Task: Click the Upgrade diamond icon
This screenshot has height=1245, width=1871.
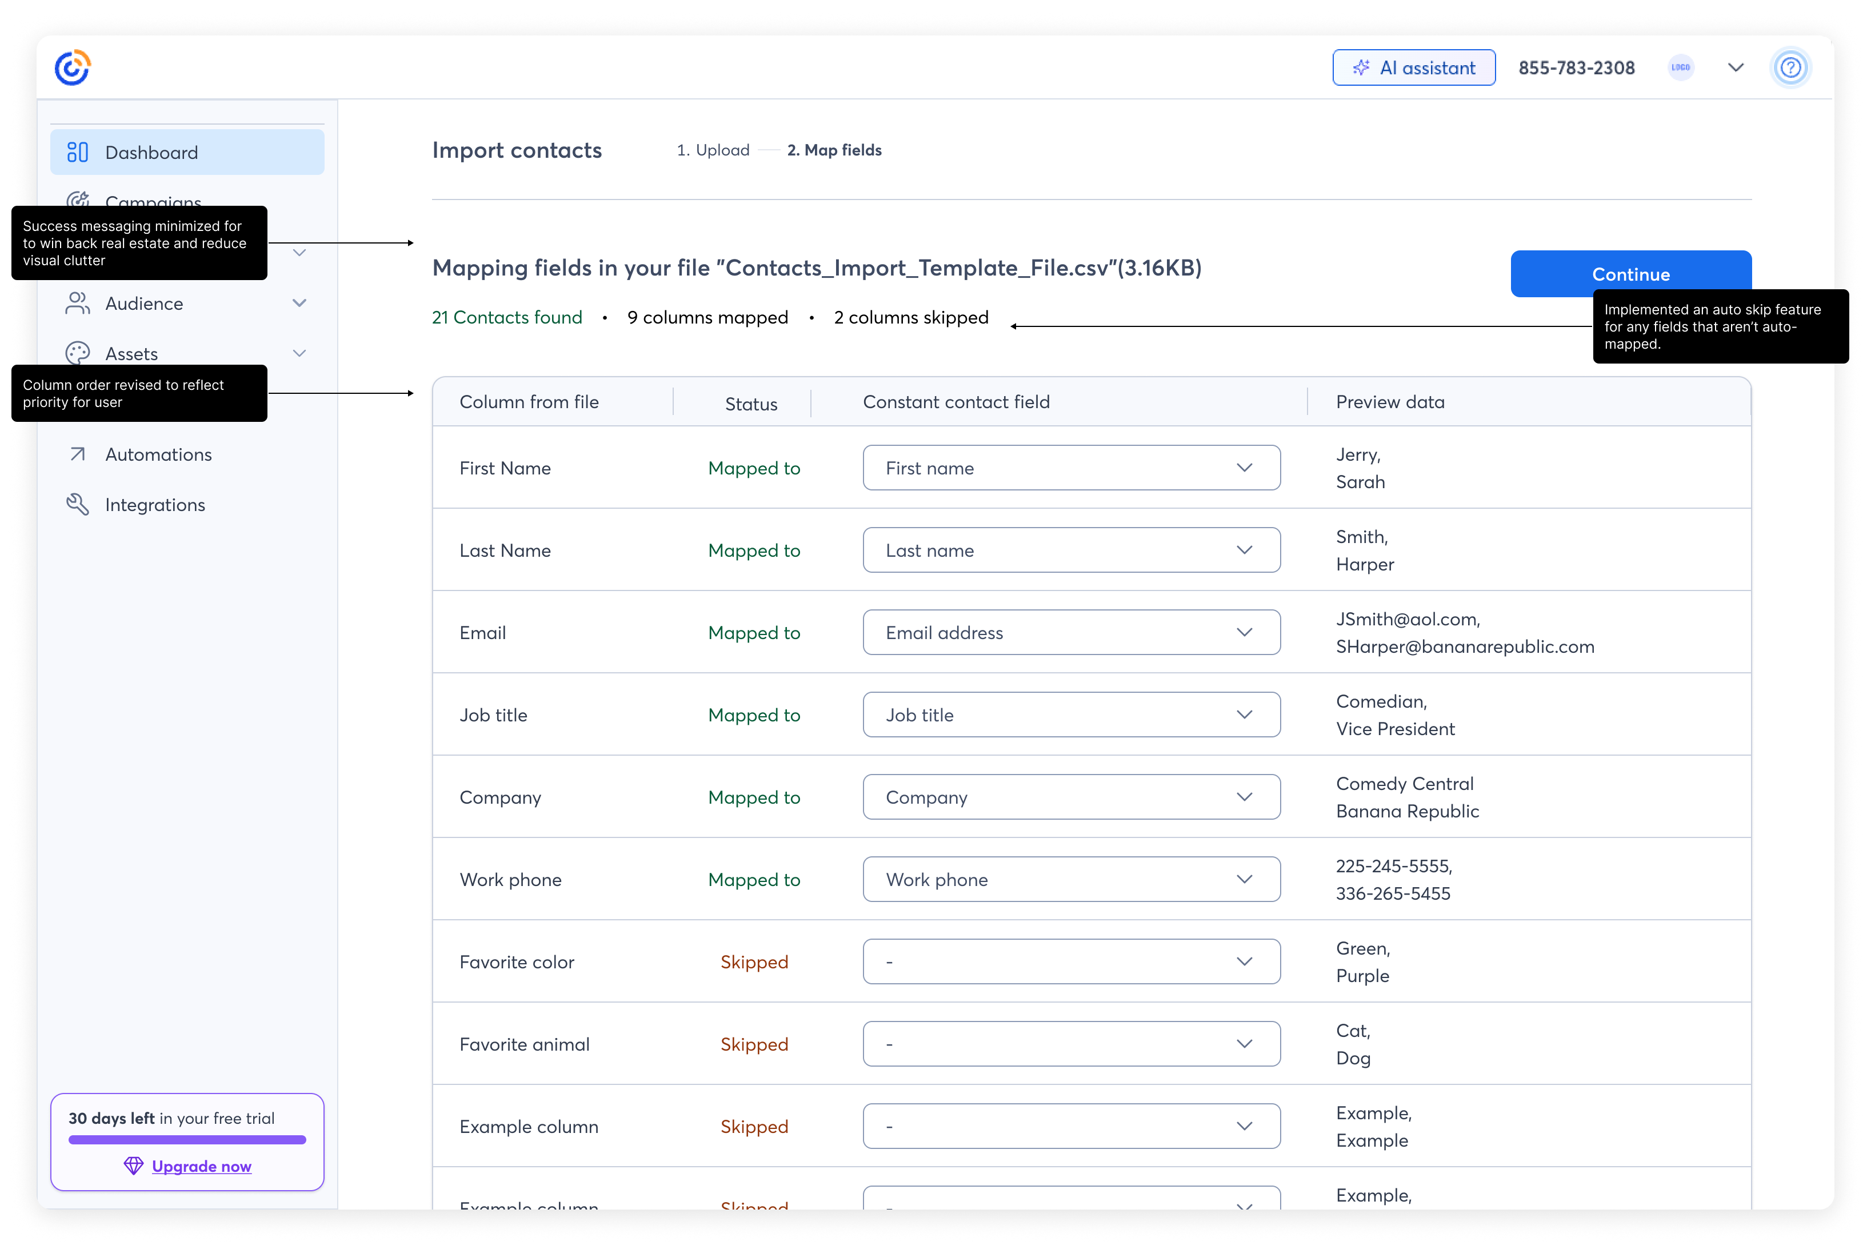Action: 133,1166
